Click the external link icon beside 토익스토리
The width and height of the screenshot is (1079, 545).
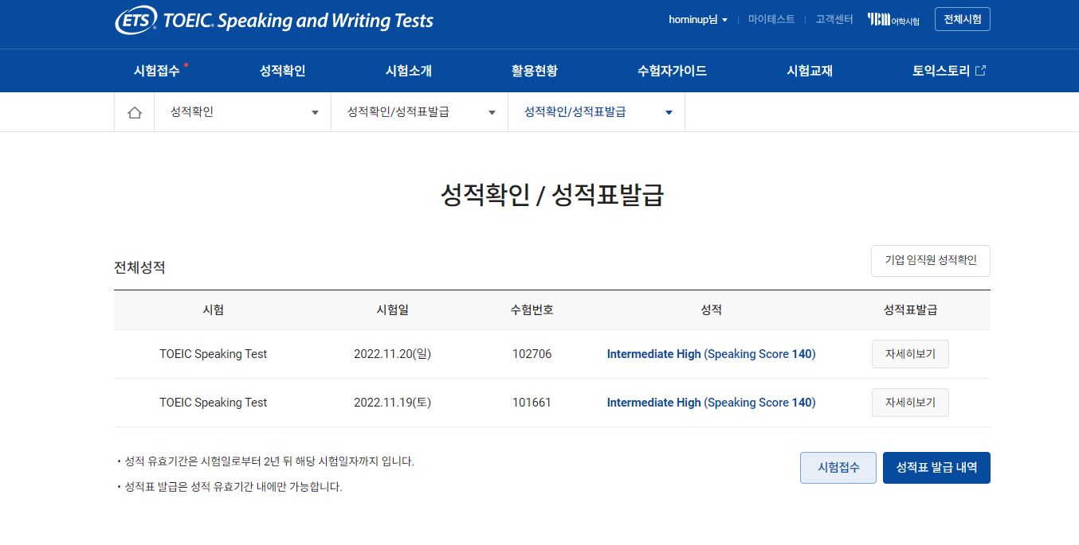pos(981,71)
